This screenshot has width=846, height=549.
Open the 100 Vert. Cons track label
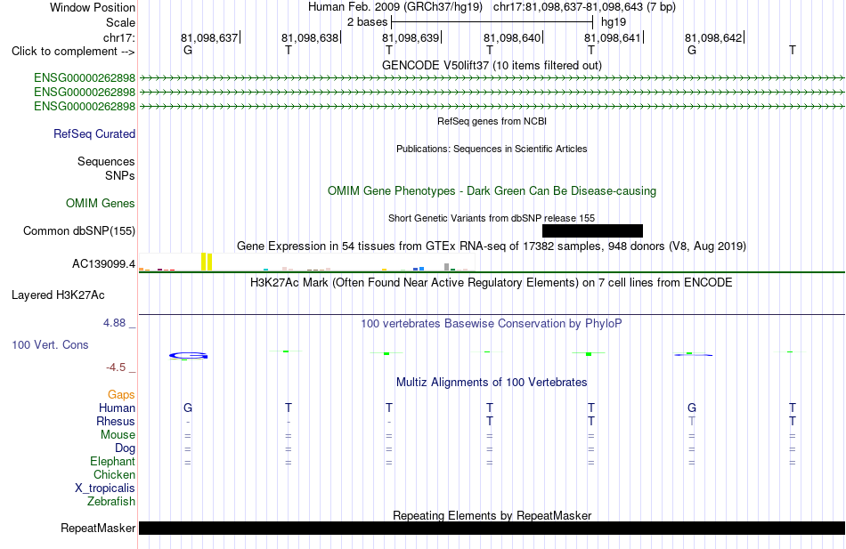(x=50, y=344)
